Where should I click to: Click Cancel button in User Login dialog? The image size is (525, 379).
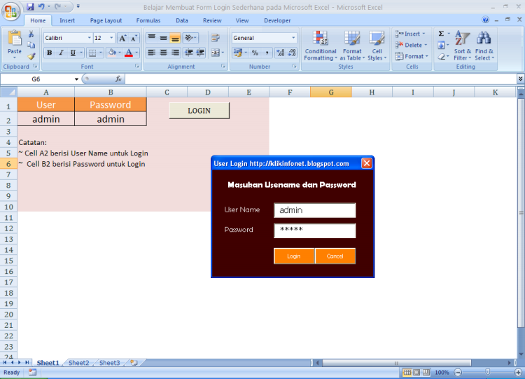335,256
